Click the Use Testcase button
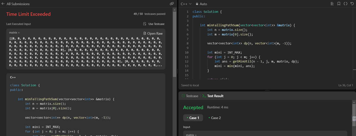 (x=154, y=24)
